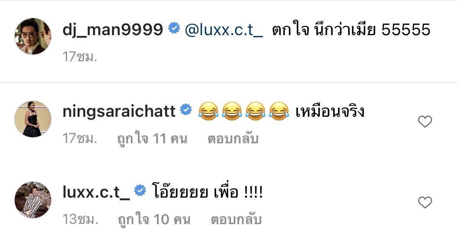Screen dimensions: 458x248
Task: Click the verified badge beside luxx.c.t_ comment
Action: (140, 190)
